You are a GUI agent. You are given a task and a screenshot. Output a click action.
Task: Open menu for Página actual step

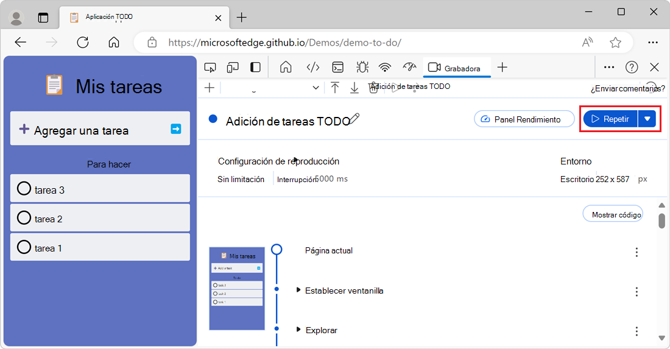pyautogui.click(x=636, y=252)
